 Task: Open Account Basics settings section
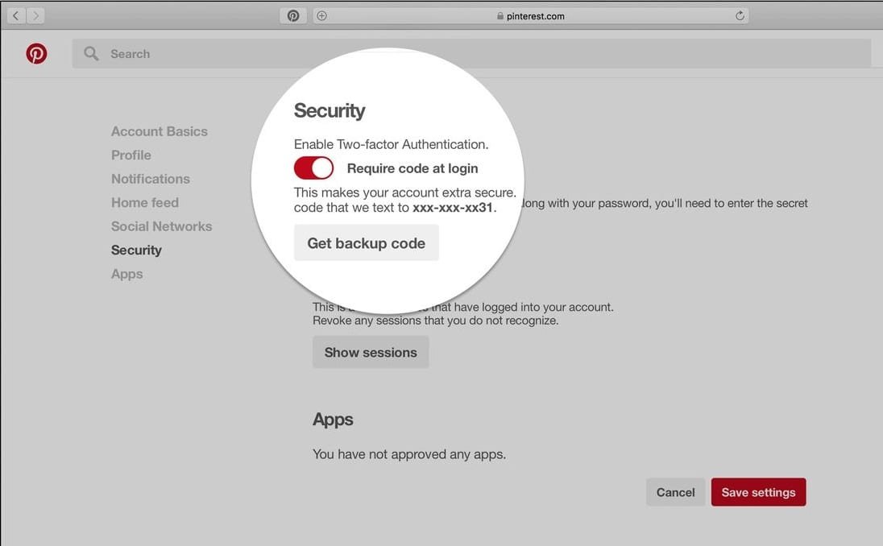[x=160, y=131]
